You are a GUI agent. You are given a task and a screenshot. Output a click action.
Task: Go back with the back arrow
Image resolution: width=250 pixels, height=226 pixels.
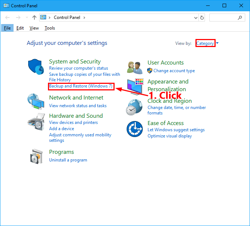coord(7,17)
